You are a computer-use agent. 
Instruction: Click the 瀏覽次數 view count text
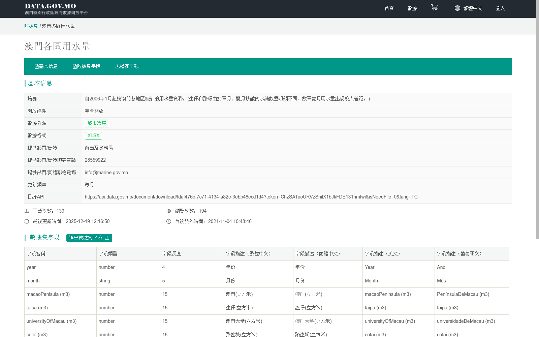click(191, 211)
